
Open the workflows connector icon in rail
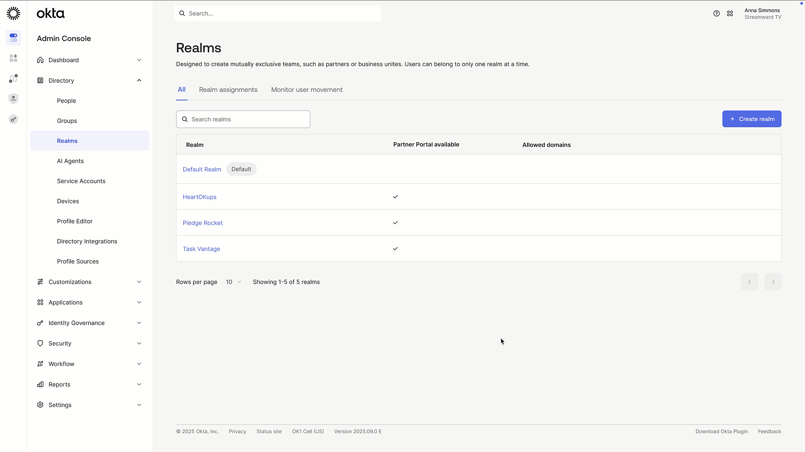point(13,78)
